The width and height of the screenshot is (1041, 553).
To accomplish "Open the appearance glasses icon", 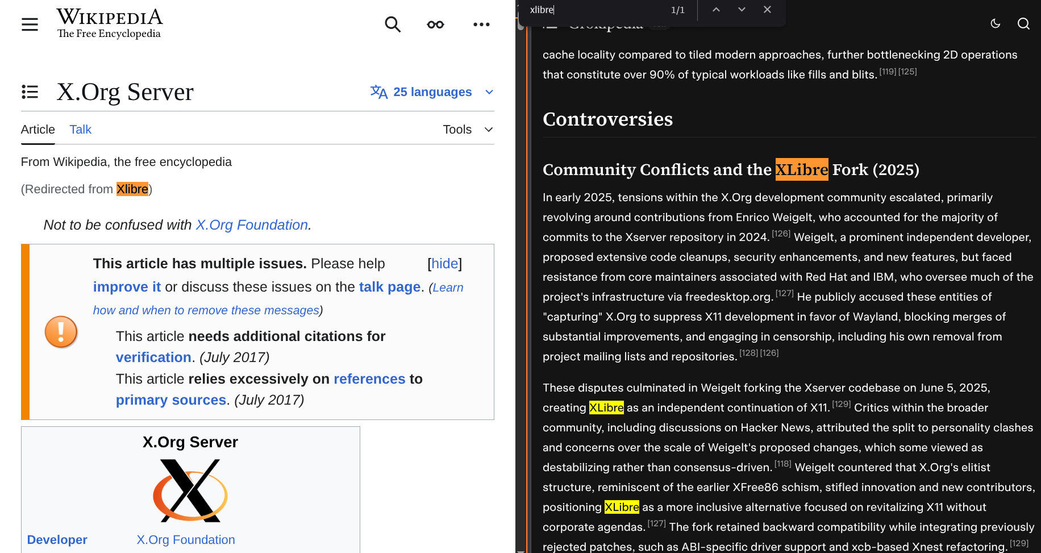I will 435,24.
